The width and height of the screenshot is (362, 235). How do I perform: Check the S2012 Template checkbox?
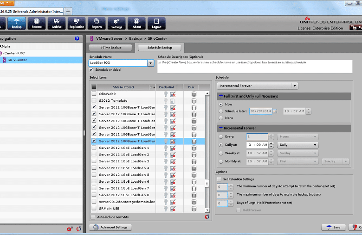pos(94,100)
